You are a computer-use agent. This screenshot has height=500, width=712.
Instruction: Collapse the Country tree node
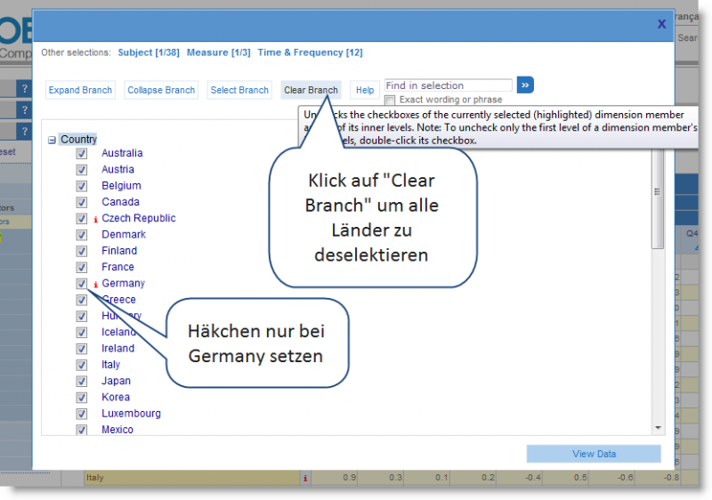(x=52, y=141)
